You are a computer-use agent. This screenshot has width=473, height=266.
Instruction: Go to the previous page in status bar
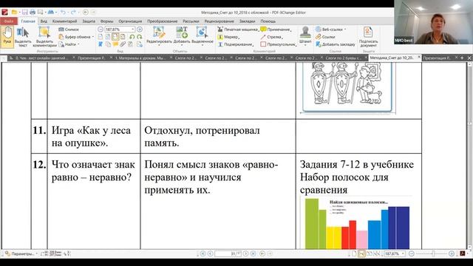[210, 254]
